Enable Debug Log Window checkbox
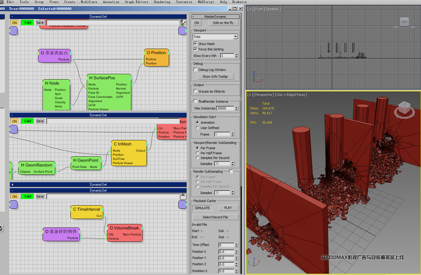The image size is (421, 275). point(195,69)
